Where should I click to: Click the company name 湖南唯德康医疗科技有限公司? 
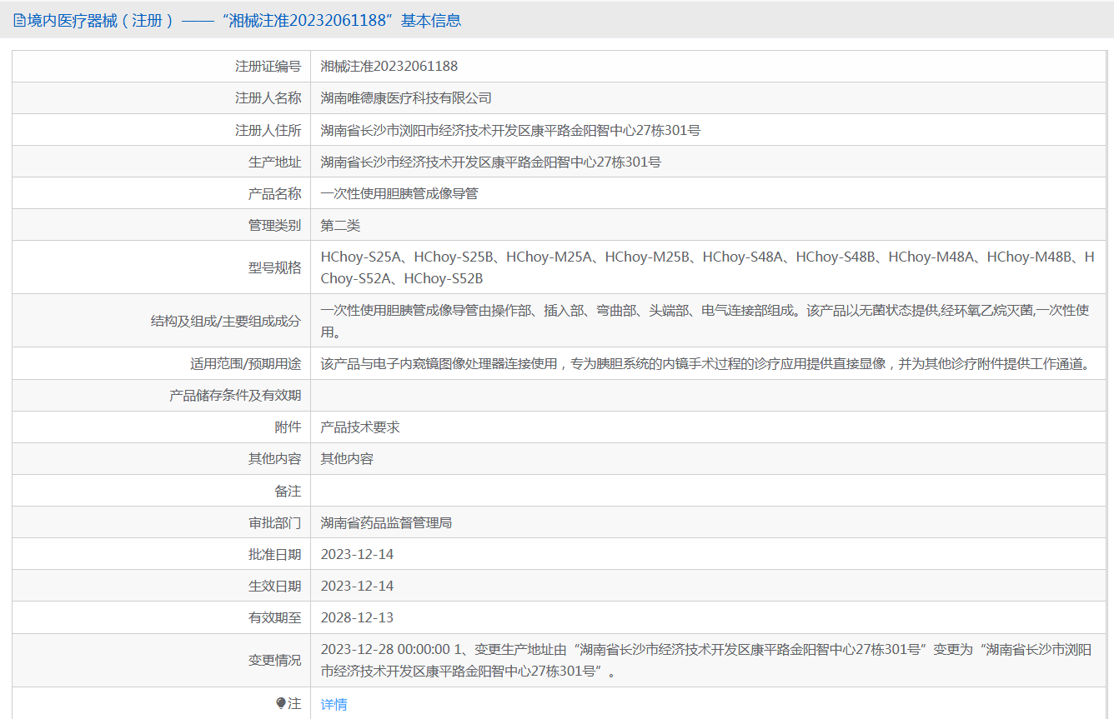coord(407,98)
